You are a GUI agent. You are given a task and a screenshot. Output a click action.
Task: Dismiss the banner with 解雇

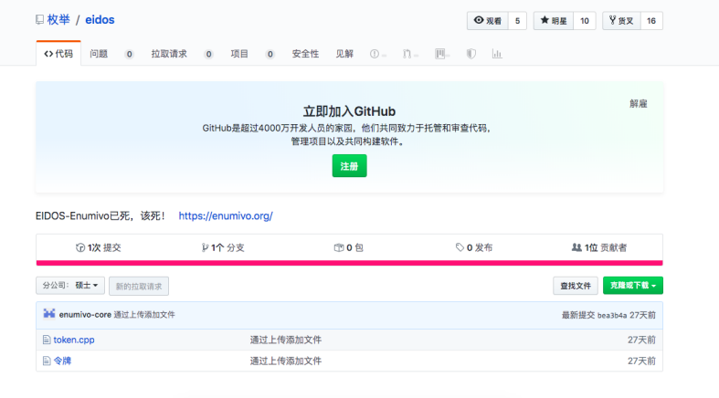click(639, 103)
